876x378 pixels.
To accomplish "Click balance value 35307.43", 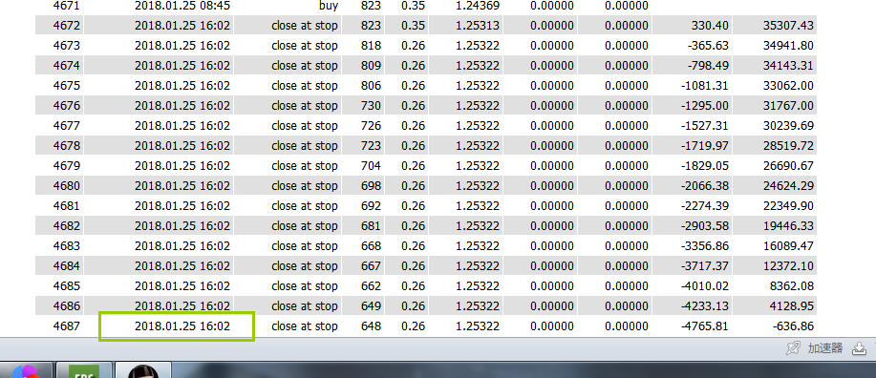I will (788, 26).
